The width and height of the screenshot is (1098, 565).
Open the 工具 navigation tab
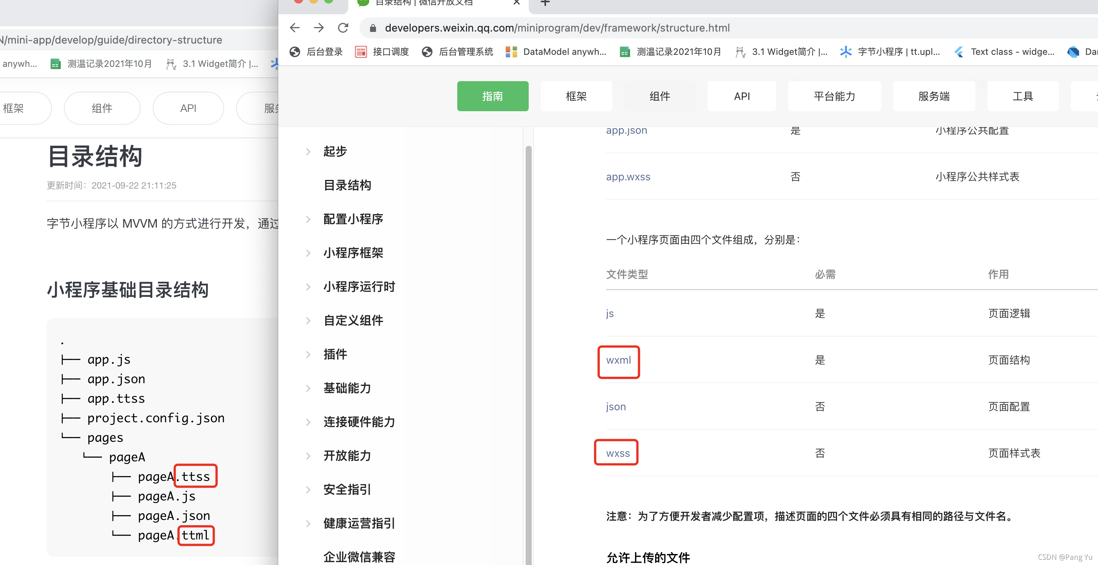tap(1022, 96)
